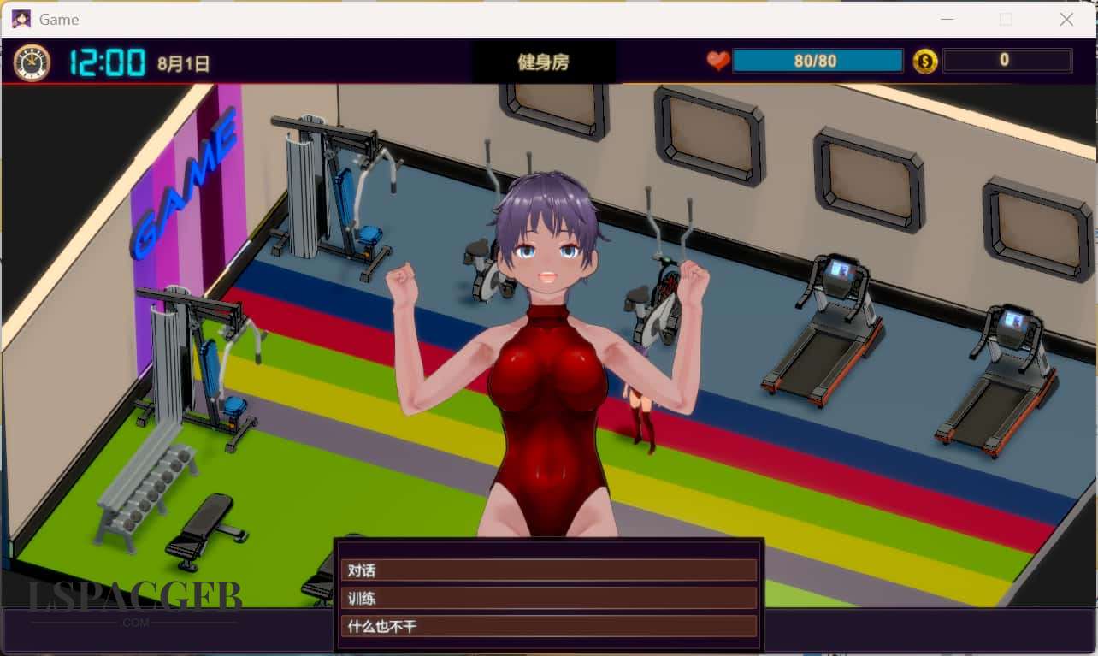This screenshot has height=656, width=1098.
Task: Pick the 什么也不干 do-nothing option
Action: click(548, 626)
